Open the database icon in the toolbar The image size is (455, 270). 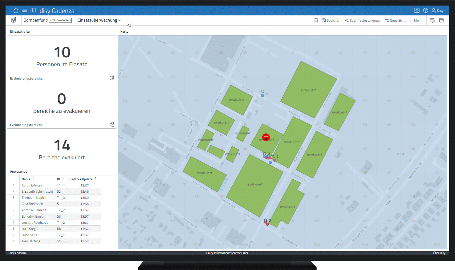pyautogui.click(x=441, y=20)
